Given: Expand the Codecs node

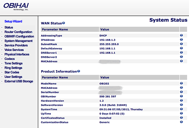Looking at the screenshot, I should [x=2, y=59].
